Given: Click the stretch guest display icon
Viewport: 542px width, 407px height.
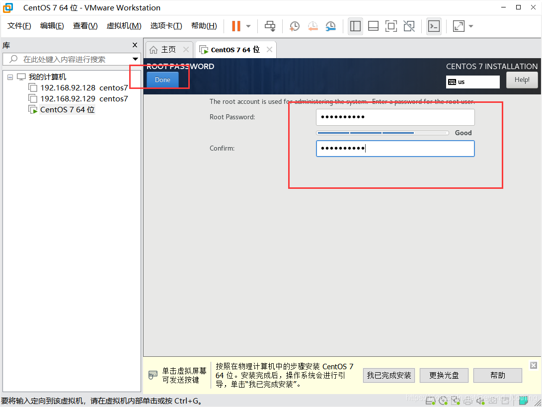Looking at the screenshot, I should pos(459,26).
